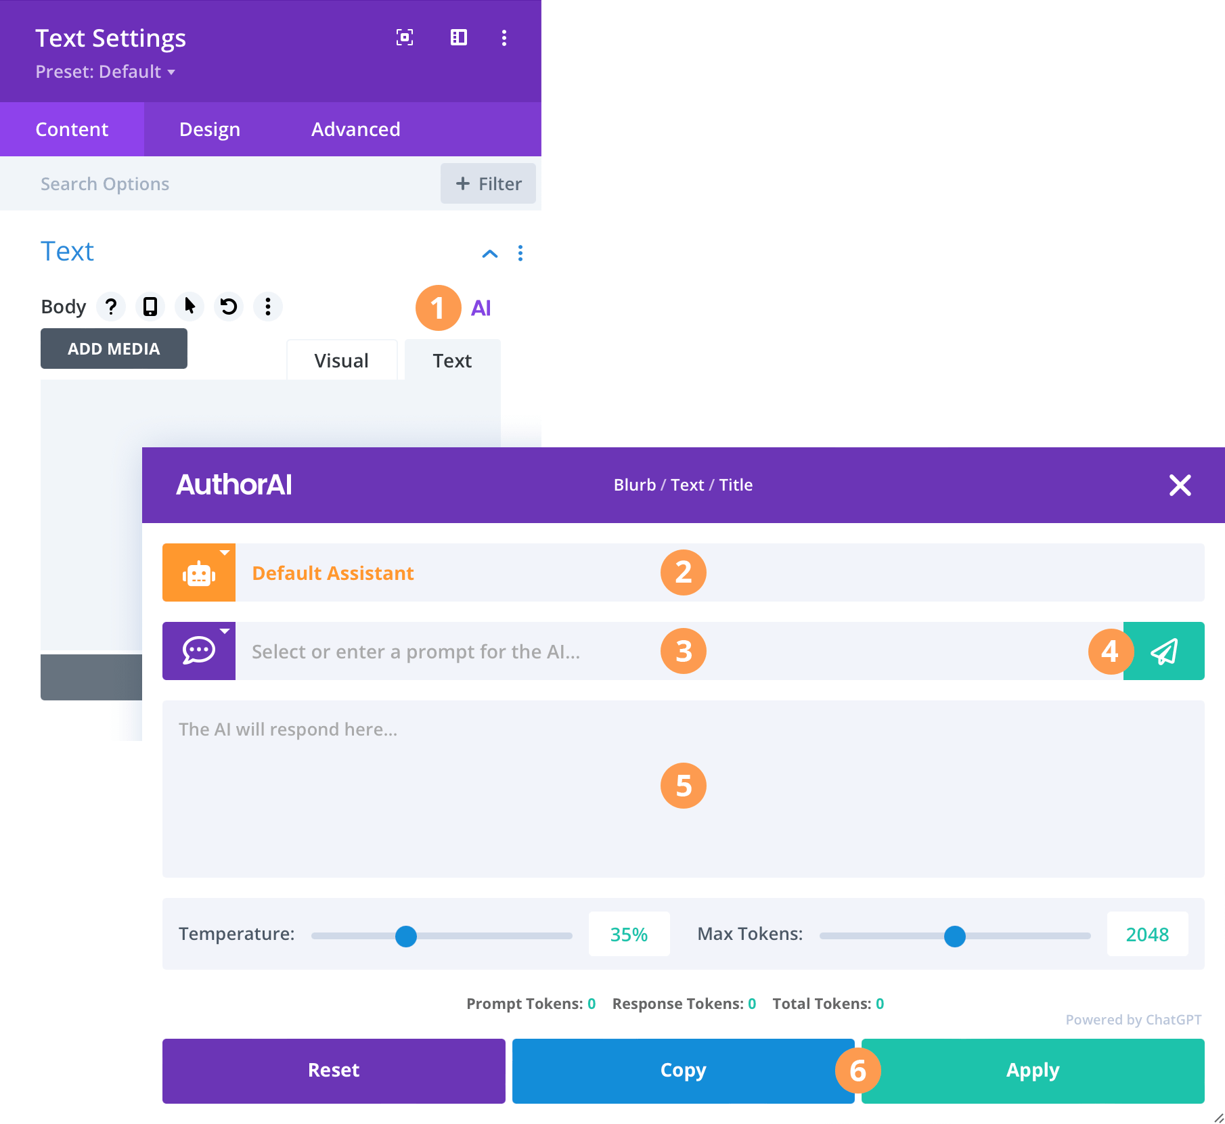1225x1124 pixels.
Task: Focus the Search Options field
Action: [x=220, y=184]
